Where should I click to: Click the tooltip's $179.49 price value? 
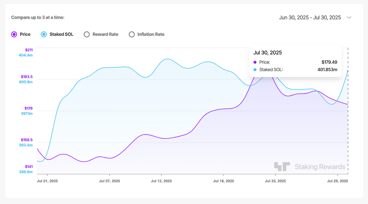click(329, 62)
